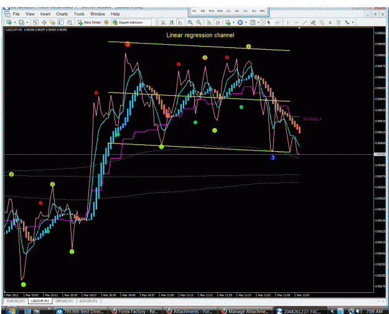Select the MN timeframe button
The image size is (389, 314).
click(x=262, y=11)
